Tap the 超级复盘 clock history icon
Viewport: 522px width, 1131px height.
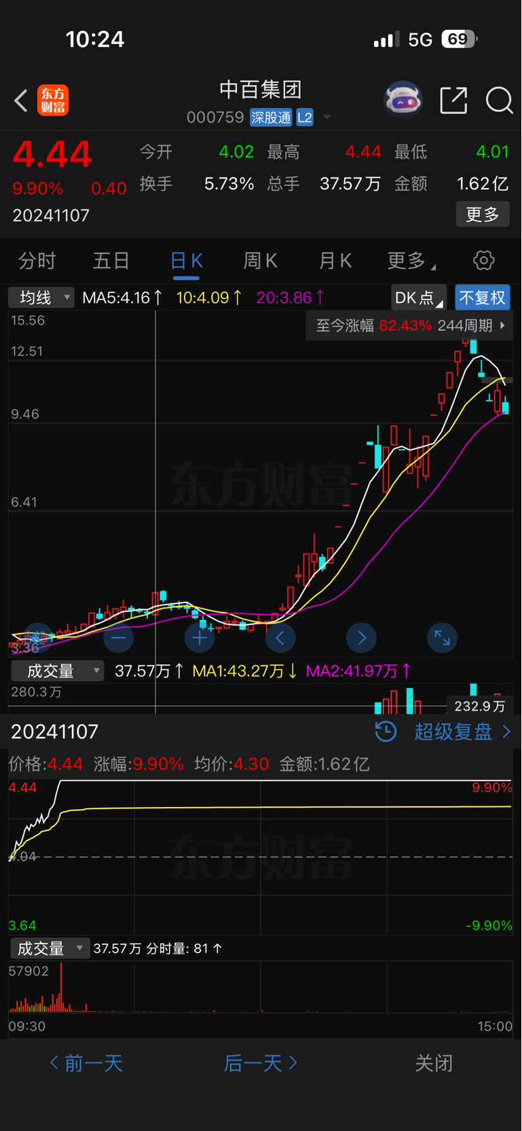pos(386,732)
